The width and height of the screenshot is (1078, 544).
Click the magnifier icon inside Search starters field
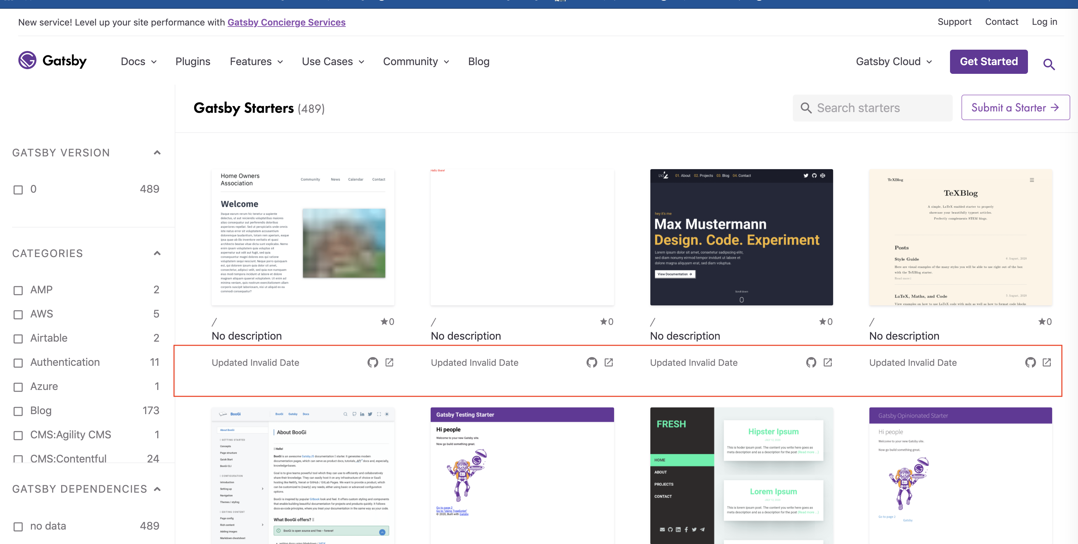(806, 107)
